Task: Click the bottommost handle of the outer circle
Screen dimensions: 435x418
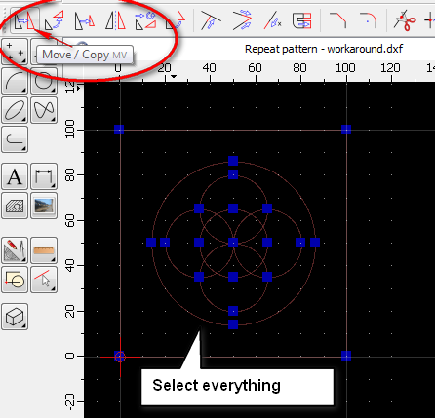Action: tap(233, 324)
